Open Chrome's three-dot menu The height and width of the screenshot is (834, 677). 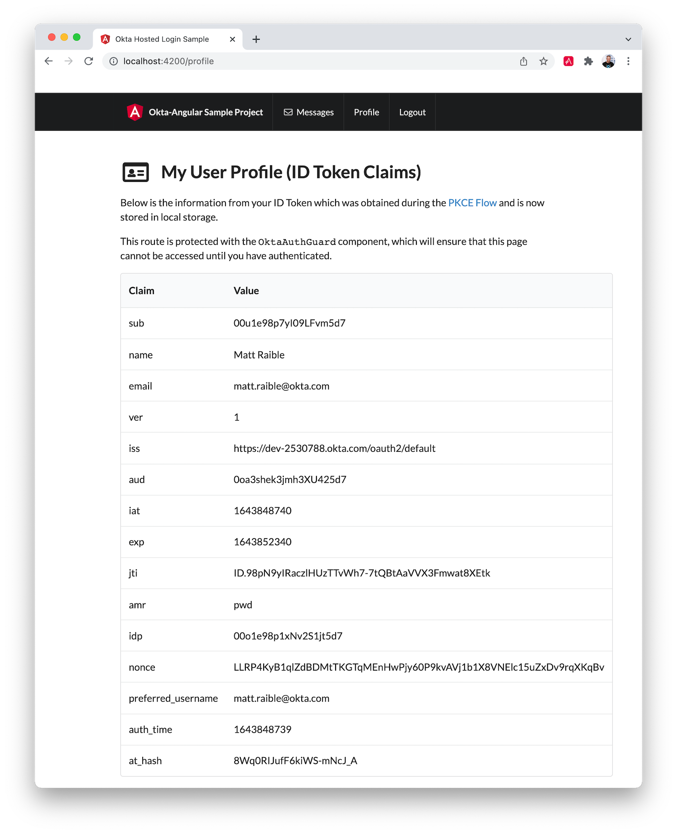628,61
